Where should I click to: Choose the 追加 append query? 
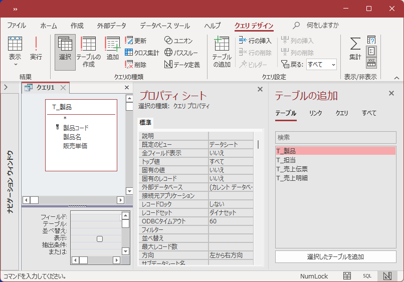tap(113, 49)
